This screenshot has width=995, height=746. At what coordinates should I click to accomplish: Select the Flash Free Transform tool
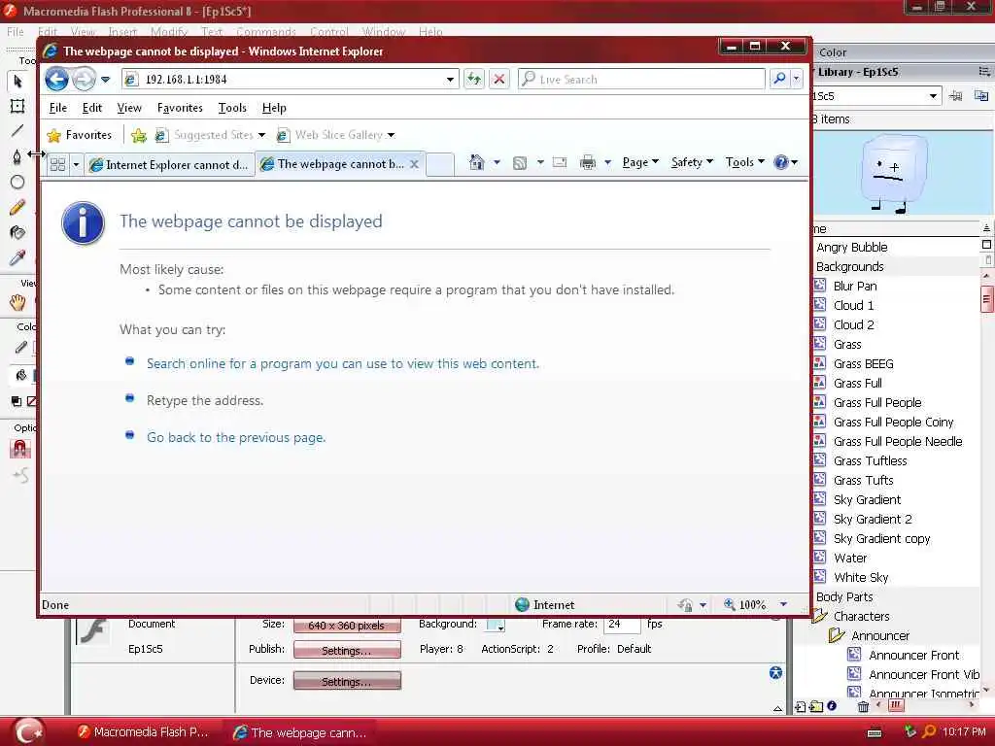pos(17,106)
